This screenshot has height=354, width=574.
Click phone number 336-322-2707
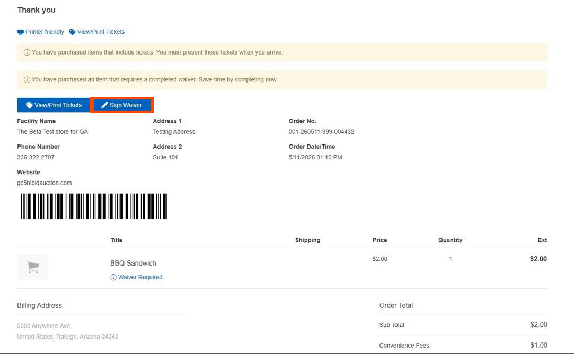point(36,157)
